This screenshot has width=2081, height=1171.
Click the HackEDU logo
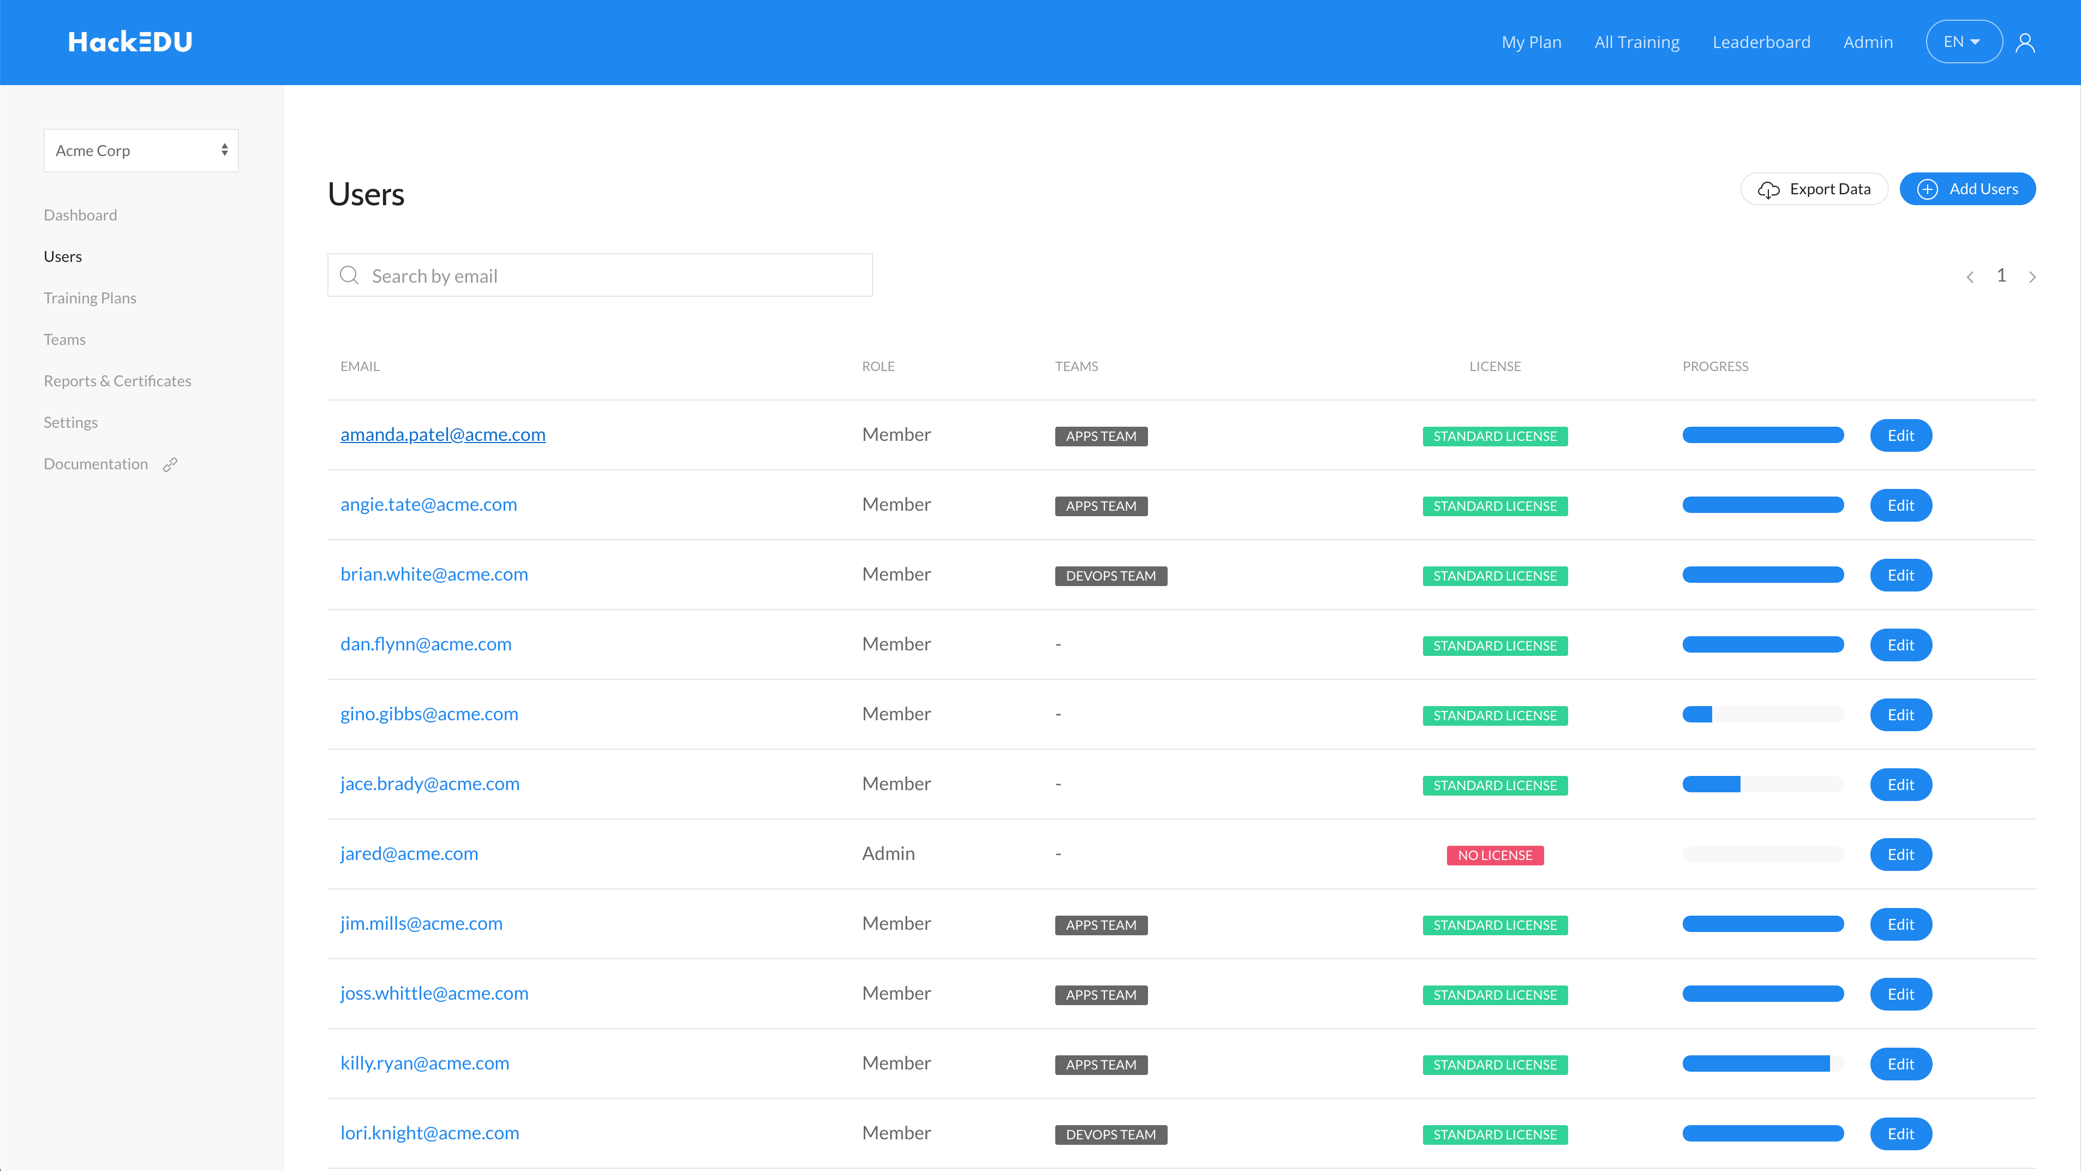coord(130,42)
